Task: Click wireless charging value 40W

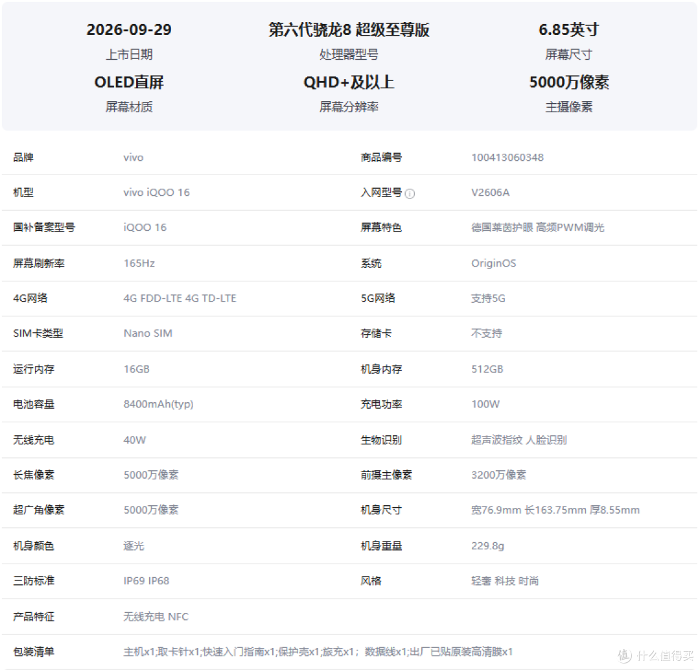Action: [134, 440]
